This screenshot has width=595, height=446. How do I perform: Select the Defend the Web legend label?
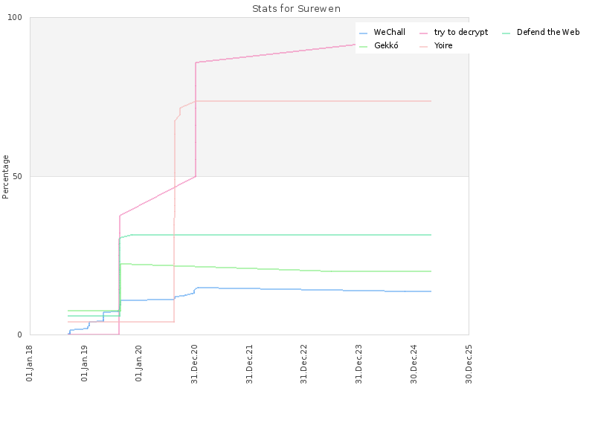pyautogui.click(x=548, y=33)
